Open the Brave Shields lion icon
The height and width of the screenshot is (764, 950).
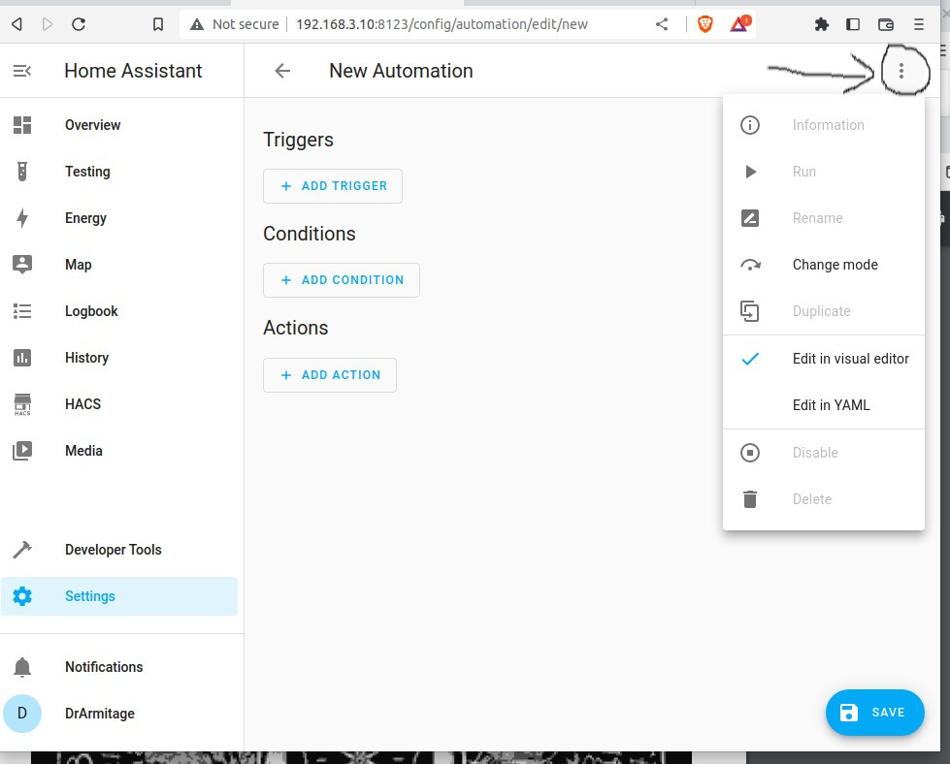point(705,24)
